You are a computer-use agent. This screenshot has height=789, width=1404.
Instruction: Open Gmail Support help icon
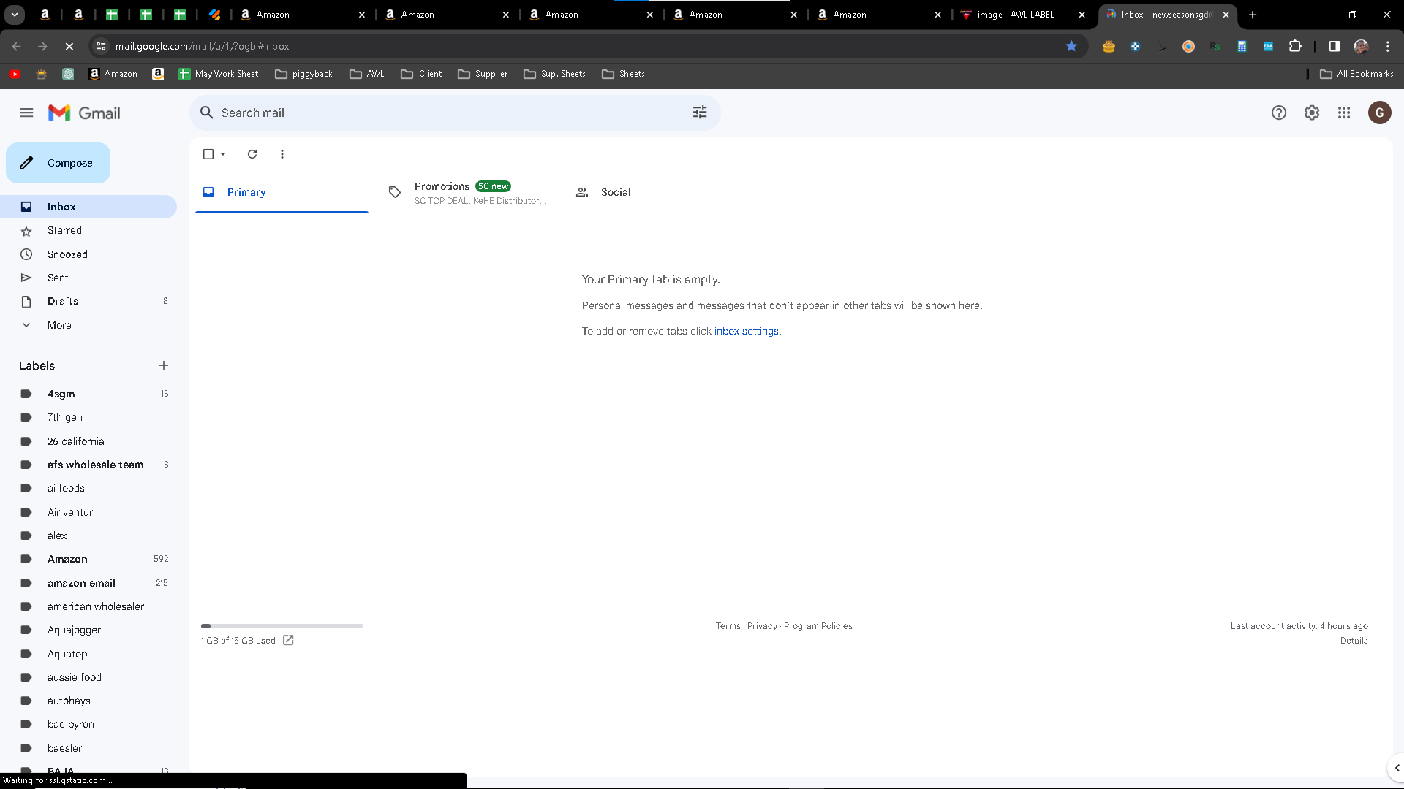1278,113
